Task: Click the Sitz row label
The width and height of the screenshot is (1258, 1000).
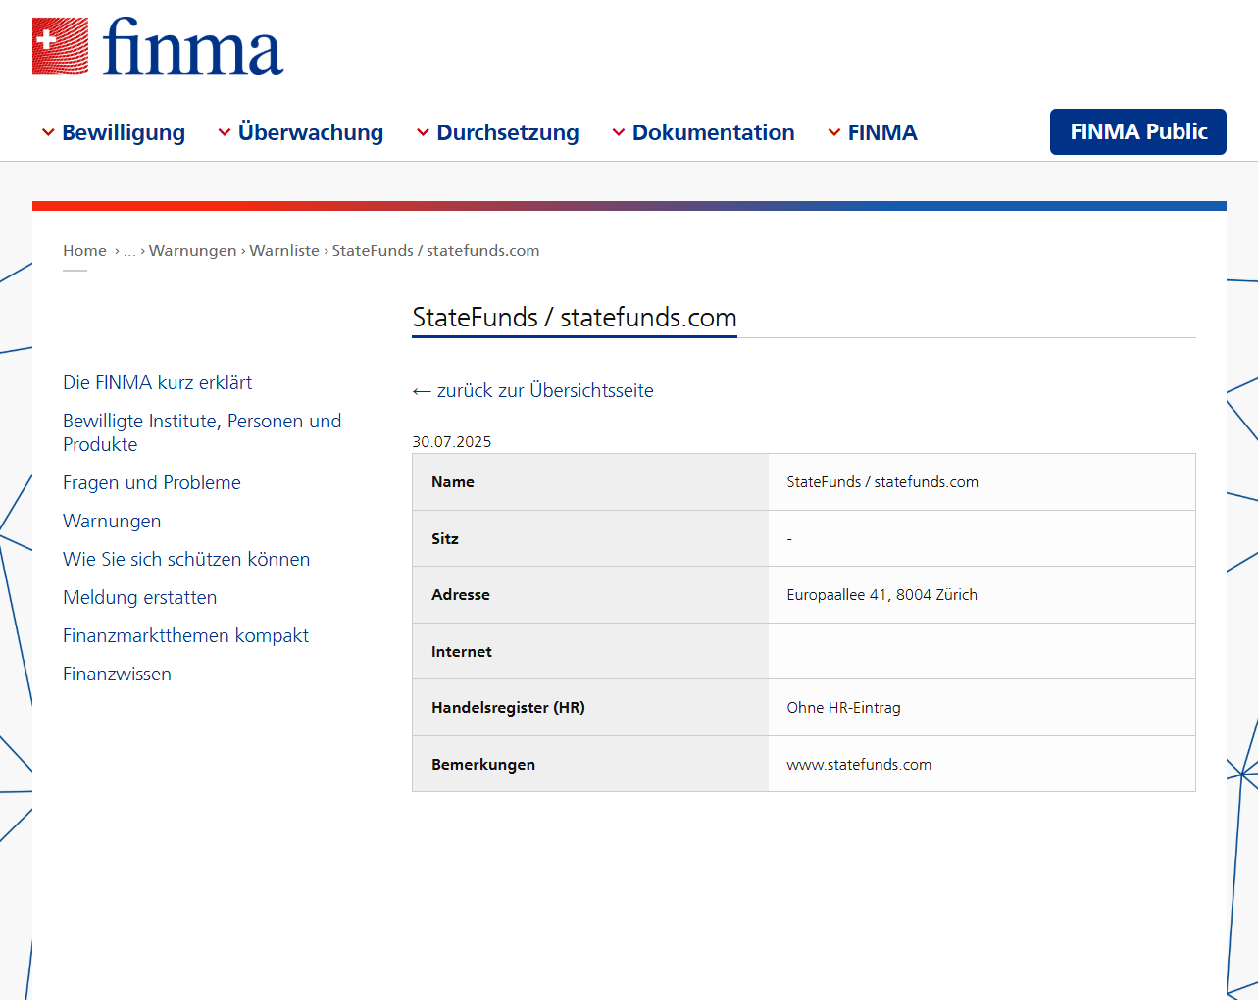Action: click(x=445, y=539)
